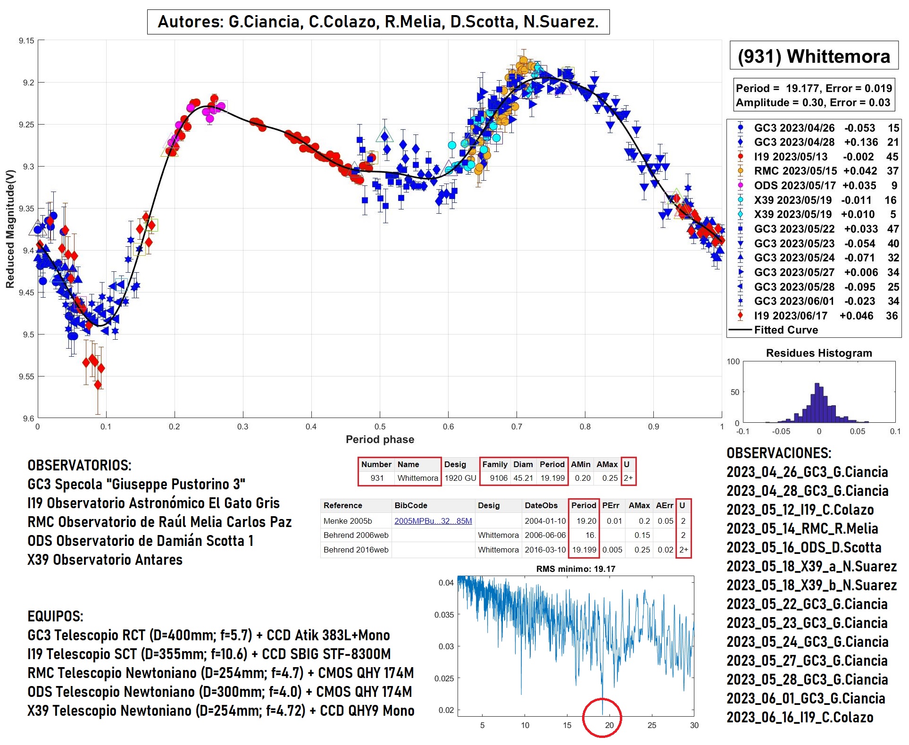The height and width of the screenshot is (745, 909).
Task: Click the Fitted Curve legend line
Action: click(x=740, y=330)
